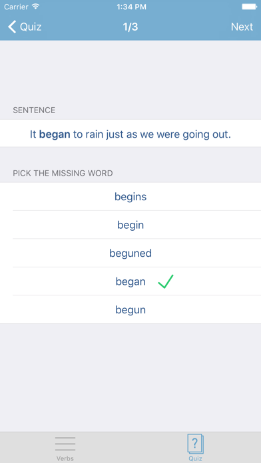Tap the Wi-Fi signal status icon
This screenshot has height=463, width=261.
36,7
